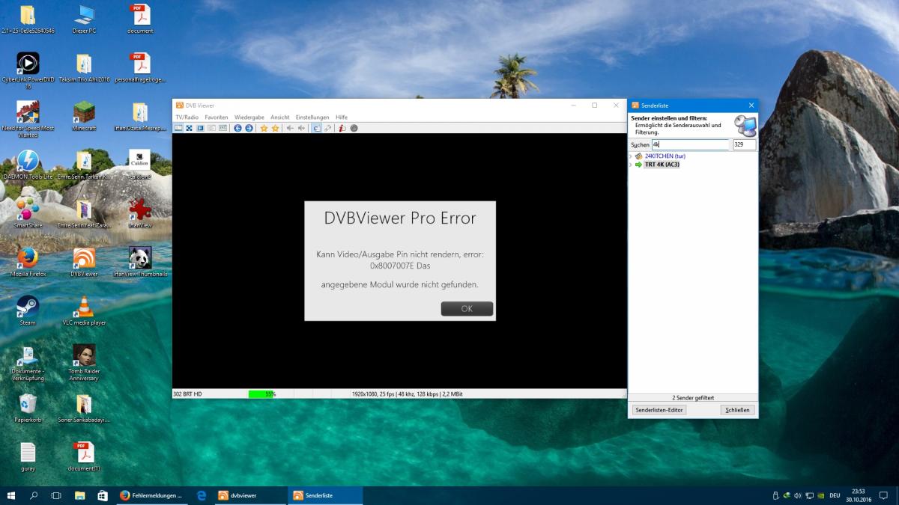Open the IrfanView red splat icon
The height and width of the screenshot is (505, 899).
click(140, 214)
